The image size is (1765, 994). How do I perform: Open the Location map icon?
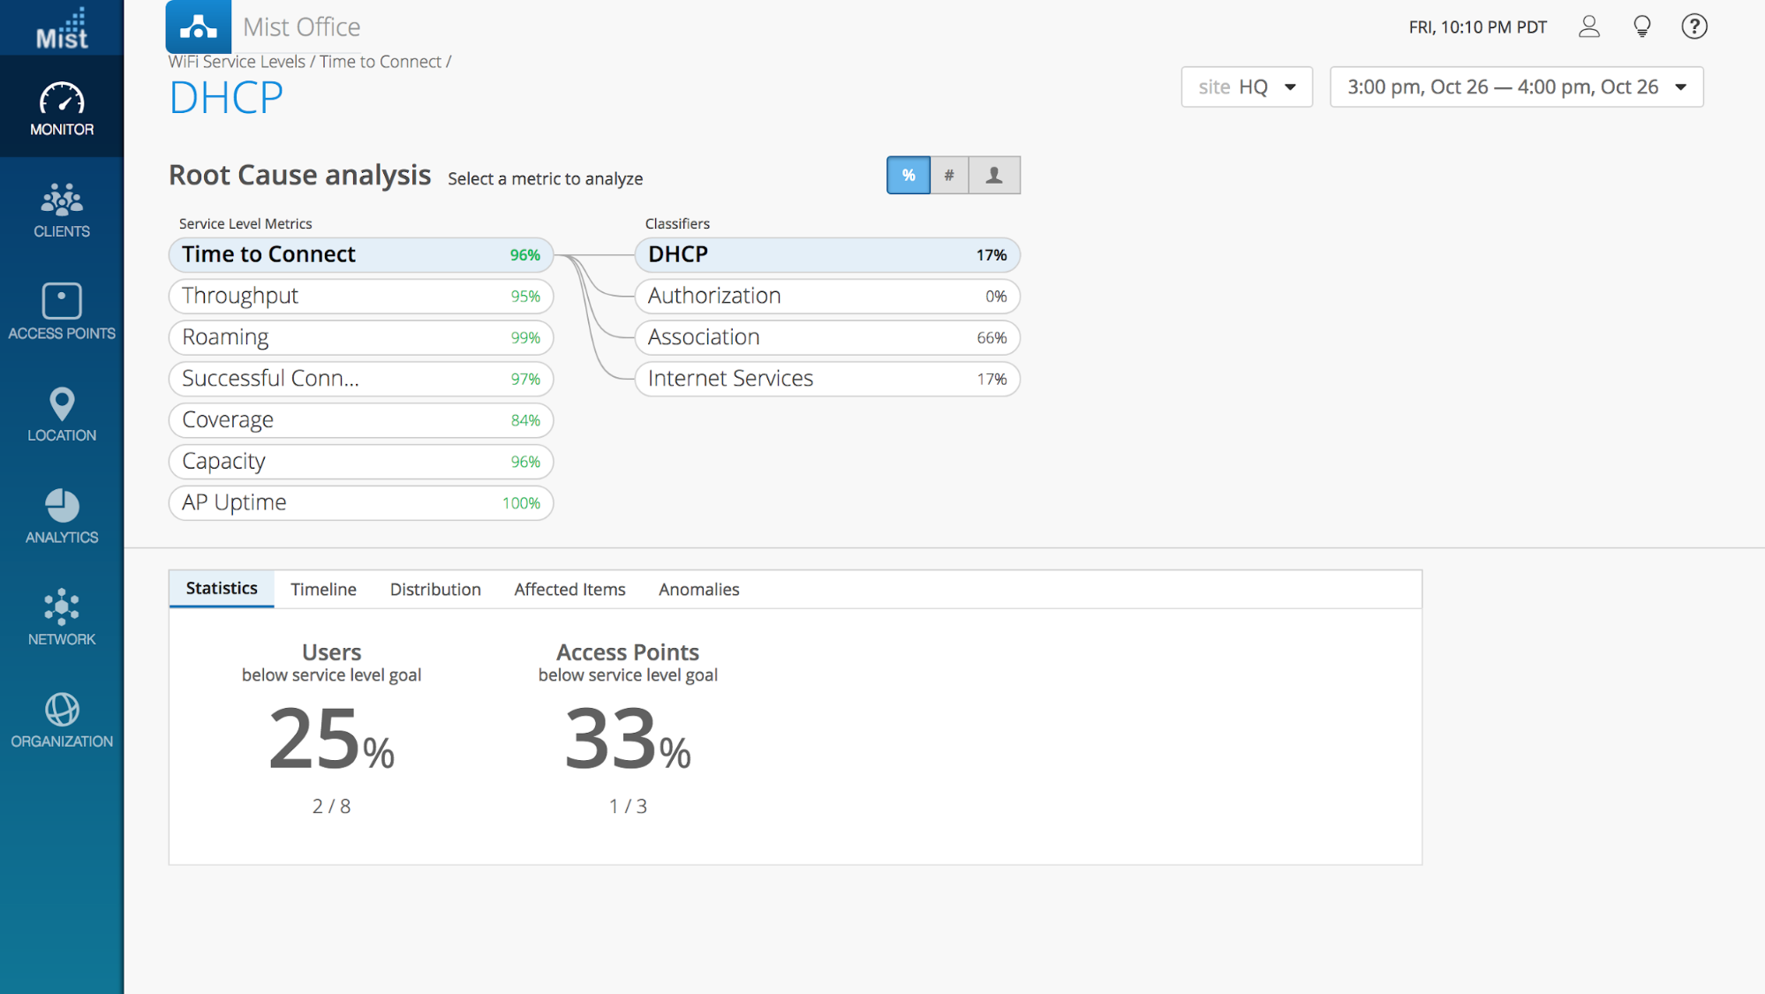pyautogui.click(x=62, y=414)
